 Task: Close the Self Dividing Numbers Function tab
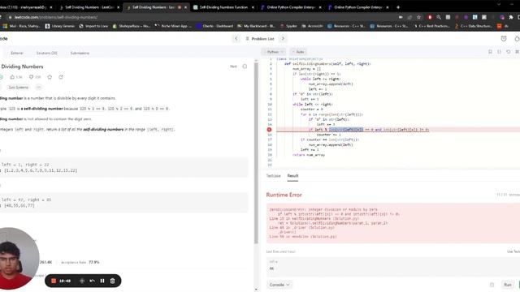coord(253,7)
